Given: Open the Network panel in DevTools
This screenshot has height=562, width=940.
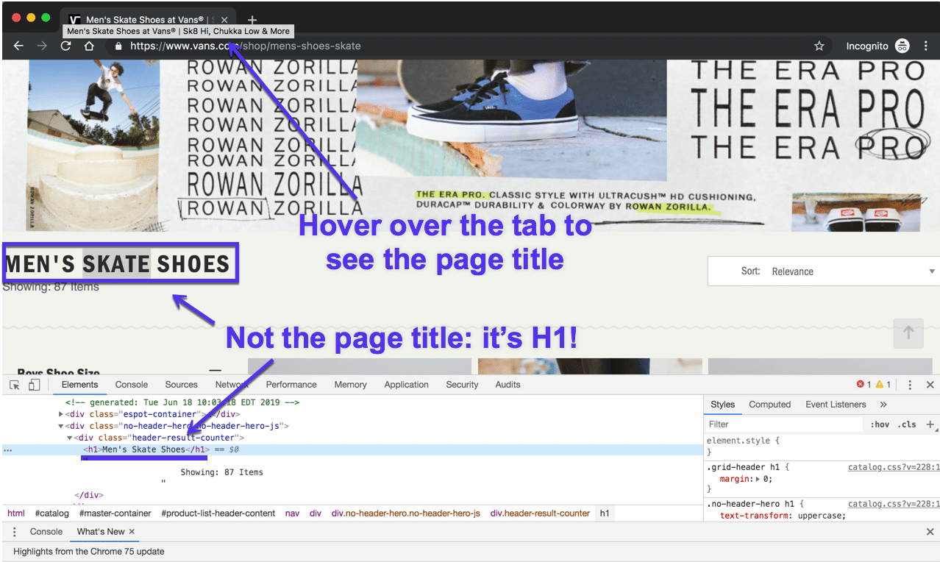Looking at the screenshot, I should (x=232, y=384).
